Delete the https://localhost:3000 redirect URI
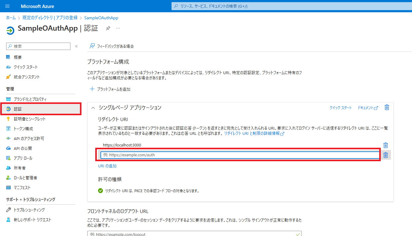 pyautogui.click(x=386, y=145)
